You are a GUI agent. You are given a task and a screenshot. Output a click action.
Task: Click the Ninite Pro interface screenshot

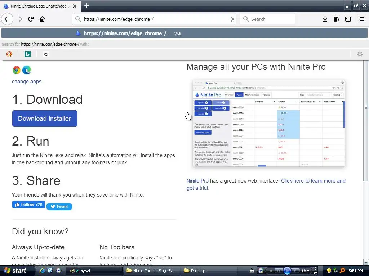tap(269, 124)
